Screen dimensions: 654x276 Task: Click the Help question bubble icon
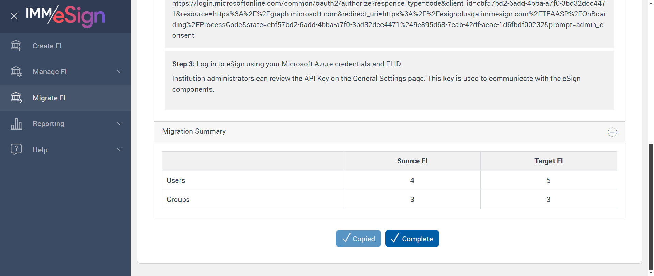click(16, 150)
